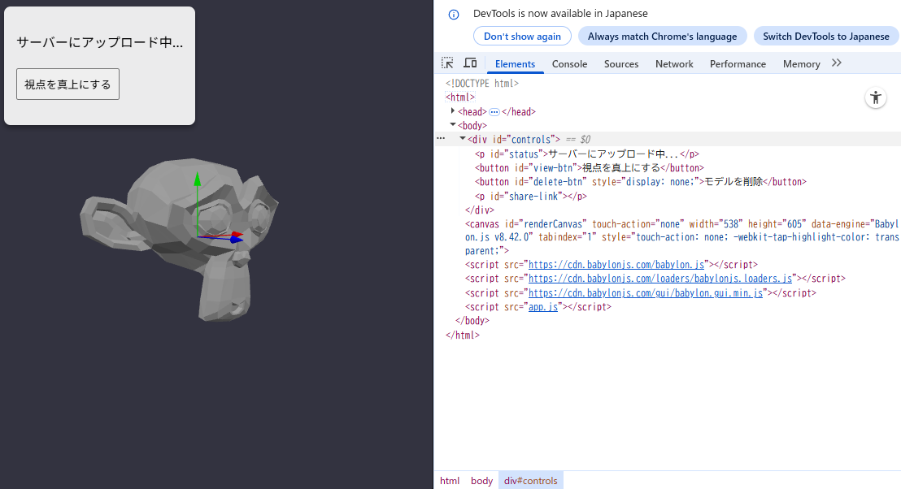Select the closing </body> tag row

[x=472, y=321]
